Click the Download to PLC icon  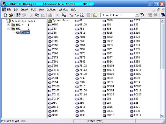[x=50, y=15]
